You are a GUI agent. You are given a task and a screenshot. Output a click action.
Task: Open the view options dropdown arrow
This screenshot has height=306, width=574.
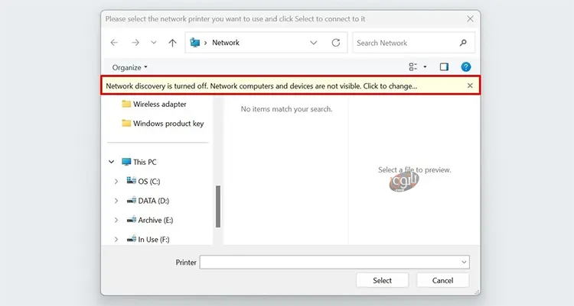pos(426,67)
